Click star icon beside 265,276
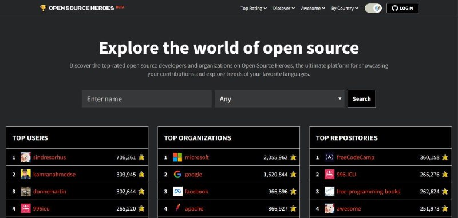 click(x=445, y=175)
